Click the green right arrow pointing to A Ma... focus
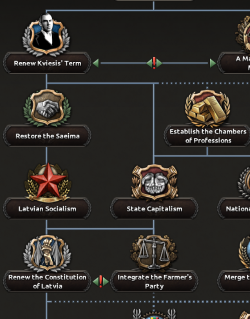The width and height of the screenshot is (250, 319). (212, 63)
